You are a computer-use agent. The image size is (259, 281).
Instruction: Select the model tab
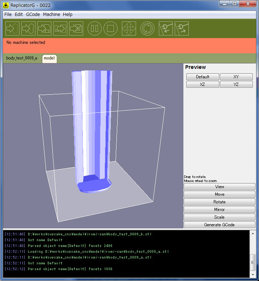[49, 58]
